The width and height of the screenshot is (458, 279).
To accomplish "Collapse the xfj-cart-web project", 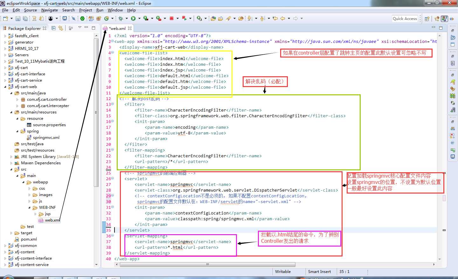I will (x=5, y=87).
